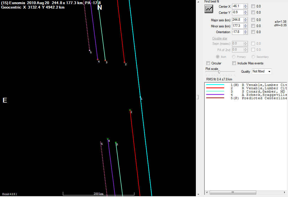Click predicted centerline 5 upper endpoint
This screenshot has width=288, height=197.
90,50
